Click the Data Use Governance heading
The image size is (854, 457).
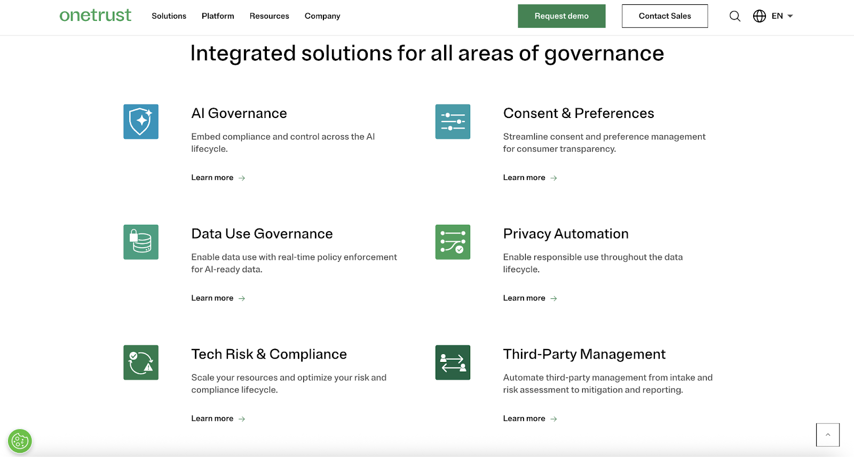pos(262,234)
